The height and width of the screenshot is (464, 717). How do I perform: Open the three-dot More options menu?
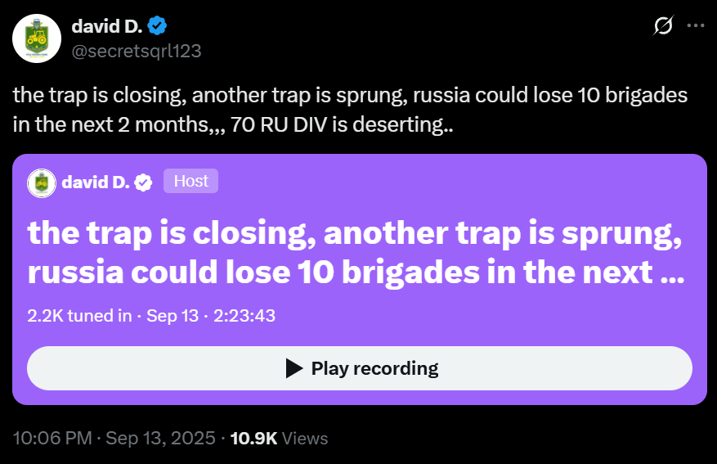click(x=696, y=25)
